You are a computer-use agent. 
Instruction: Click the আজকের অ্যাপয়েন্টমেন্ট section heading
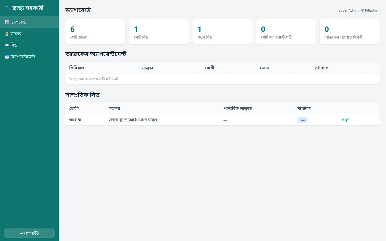(96, 54)
